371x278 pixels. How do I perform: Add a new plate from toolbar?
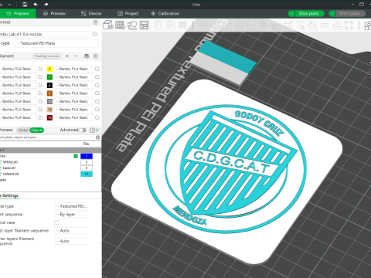coord(120,25)
